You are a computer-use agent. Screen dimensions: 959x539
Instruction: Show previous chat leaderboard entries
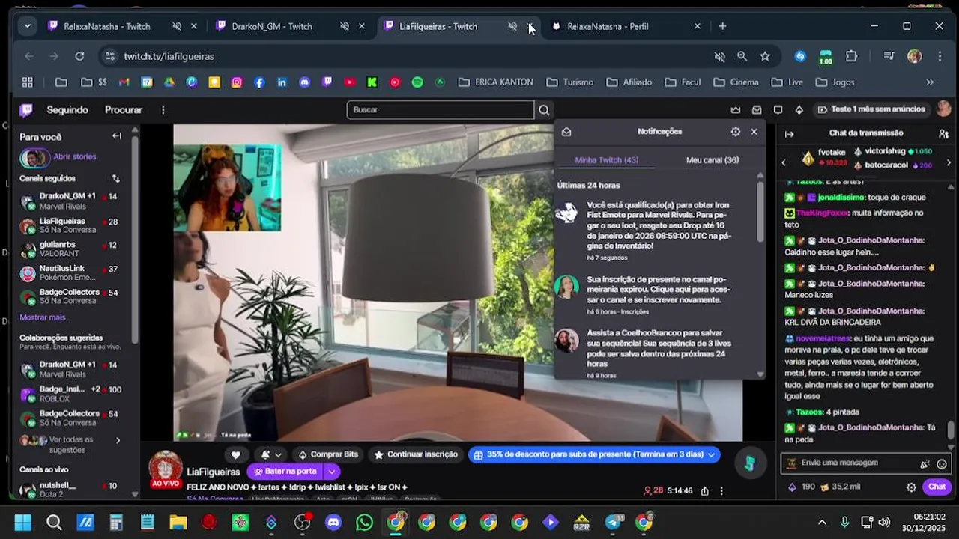(x=784, y=162)
